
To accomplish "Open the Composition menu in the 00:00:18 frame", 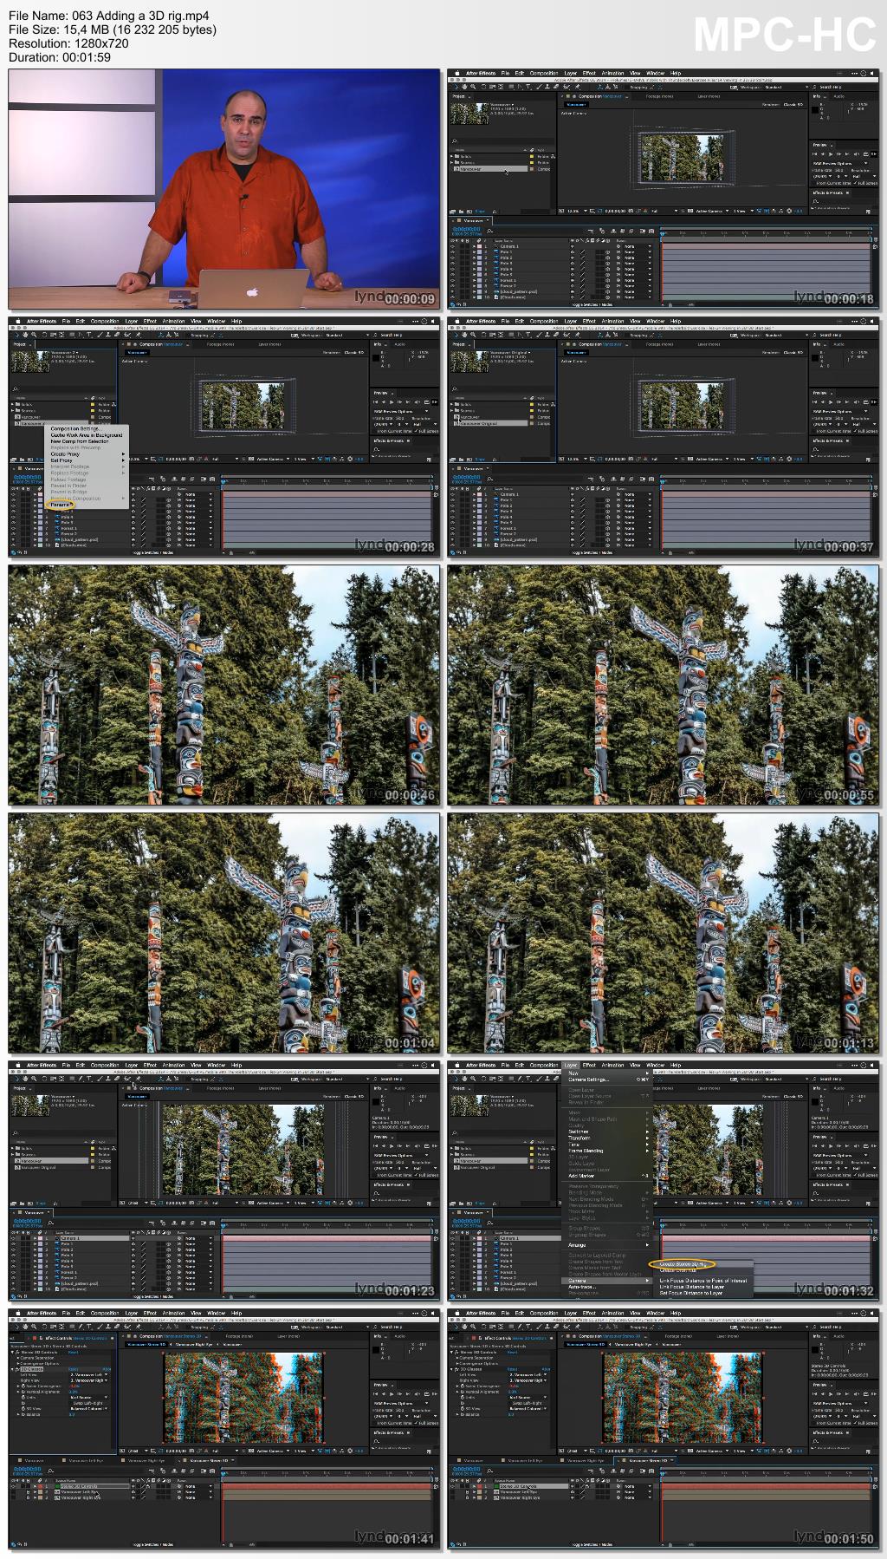I will [544, 73].
